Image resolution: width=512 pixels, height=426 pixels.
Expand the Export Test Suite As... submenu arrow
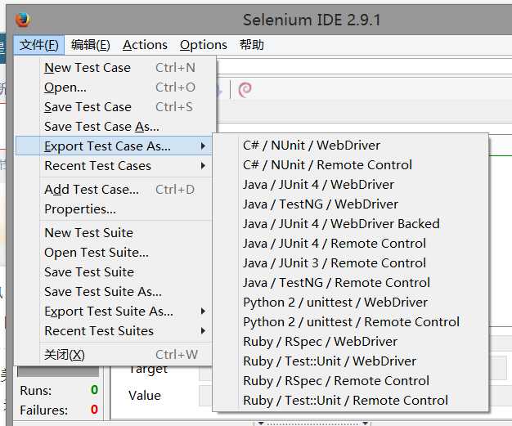(x=203, y=311)
